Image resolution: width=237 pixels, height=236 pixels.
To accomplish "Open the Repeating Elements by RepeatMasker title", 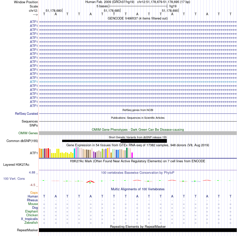I will pyautogui.click(x=138, y=226).
